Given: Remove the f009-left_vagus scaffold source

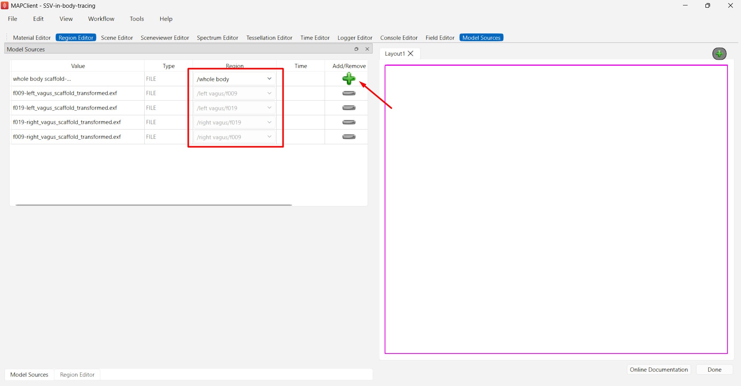Looking at the screenshot, I should pos(349,93).
